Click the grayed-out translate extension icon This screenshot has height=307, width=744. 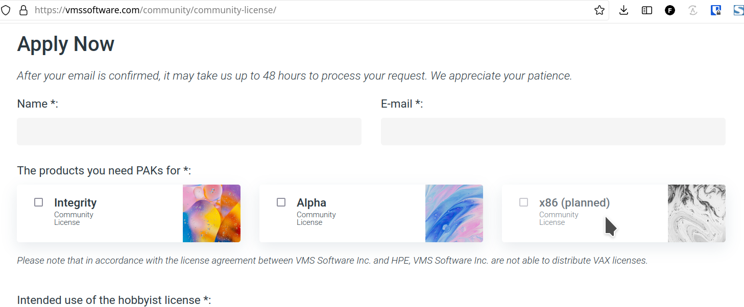tap(693, 10)
